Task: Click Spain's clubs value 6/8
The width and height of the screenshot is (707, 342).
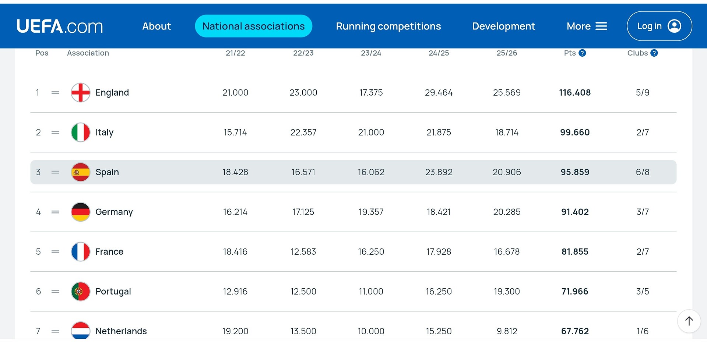Action: click(643, 172)
